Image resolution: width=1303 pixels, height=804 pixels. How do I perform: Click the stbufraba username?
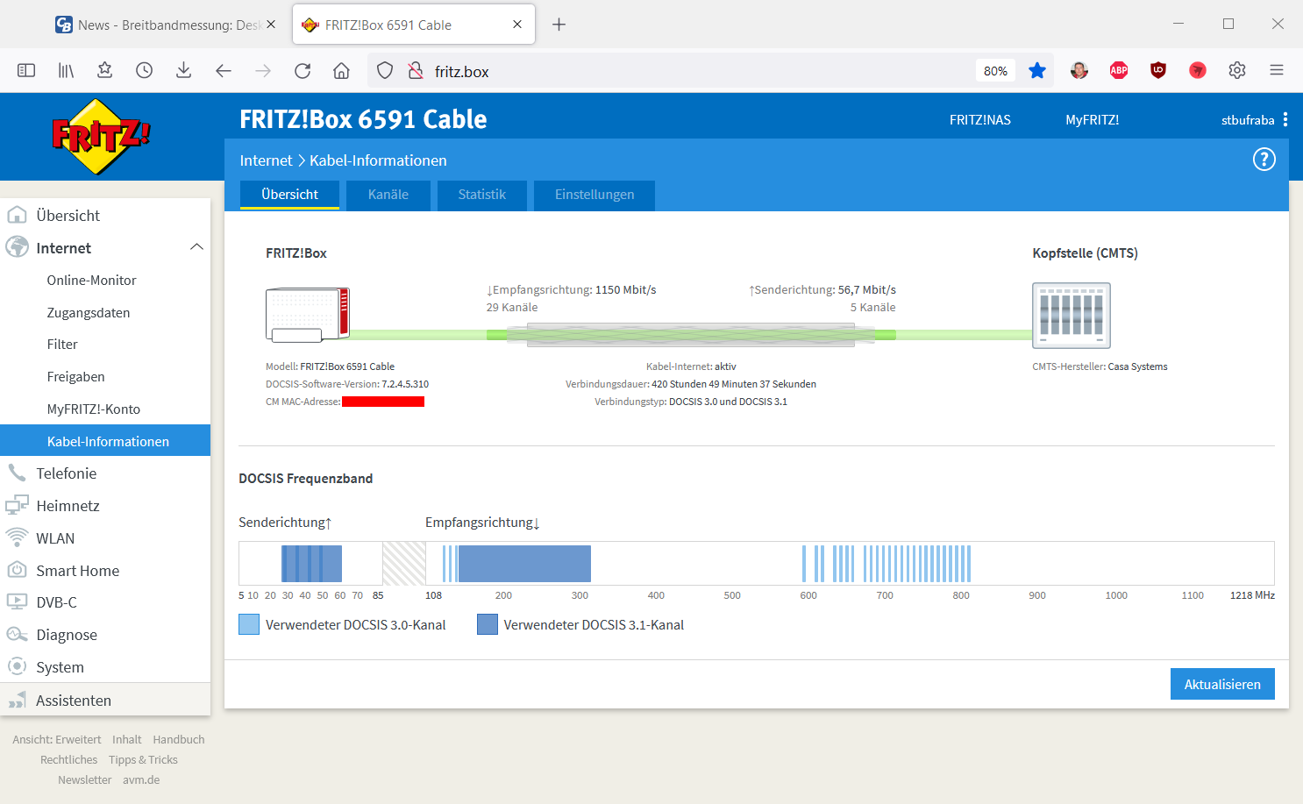[x=1248, y=120]
